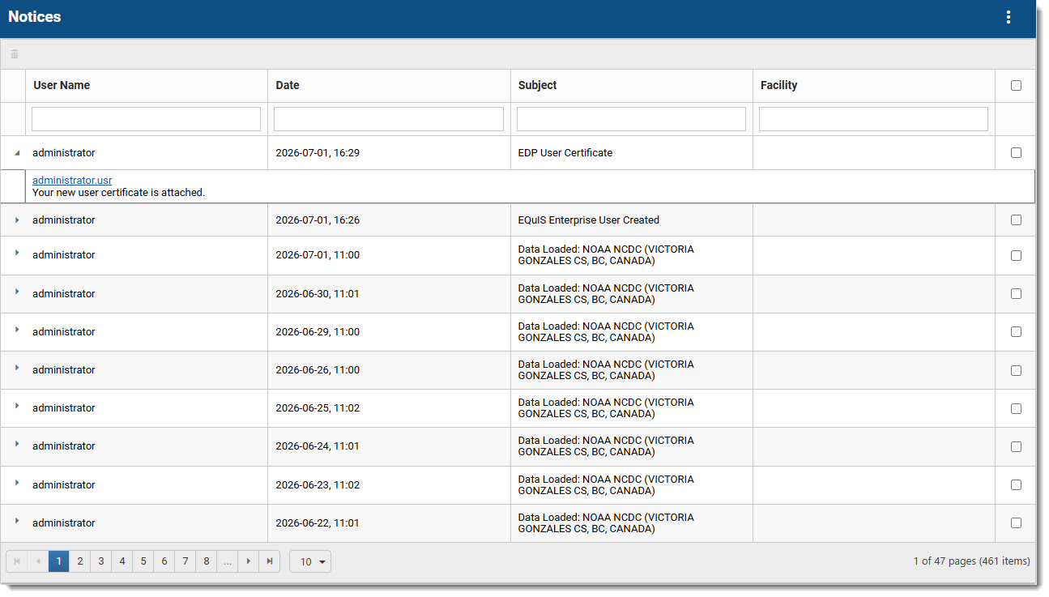Sort by the User Name column header

pyautogui.click(x=62, y=85)
